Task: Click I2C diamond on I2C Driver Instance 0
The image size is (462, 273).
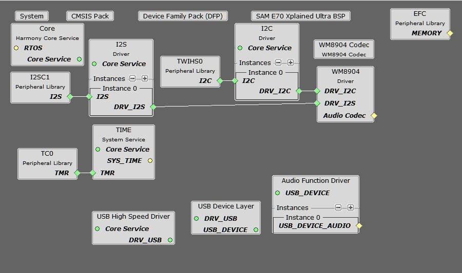Action: [235, 80]
